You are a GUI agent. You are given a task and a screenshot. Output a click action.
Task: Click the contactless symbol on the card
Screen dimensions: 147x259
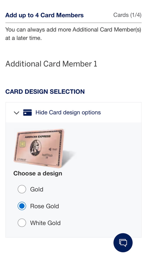pos(50,149)
